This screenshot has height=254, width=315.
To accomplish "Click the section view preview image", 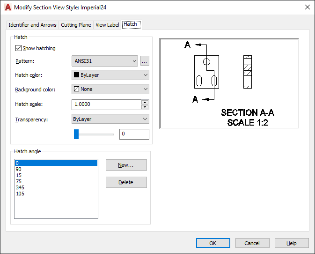I will click(x=229, y=83).
